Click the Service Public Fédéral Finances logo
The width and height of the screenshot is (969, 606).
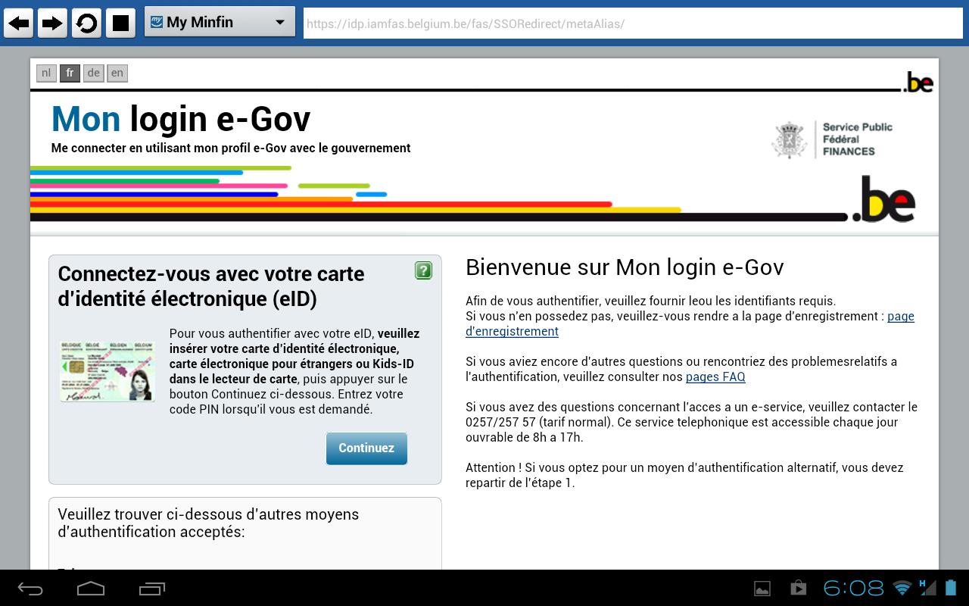[833, 139]
